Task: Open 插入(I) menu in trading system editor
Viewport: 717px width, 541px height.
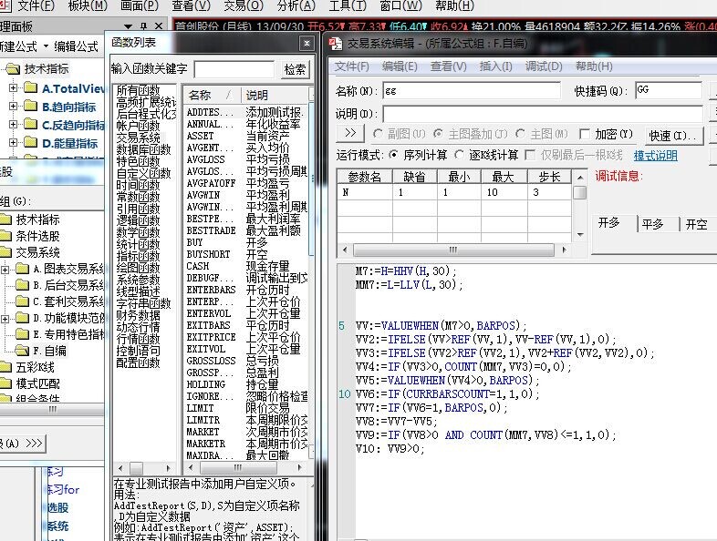Action: [x=495, y=66]
